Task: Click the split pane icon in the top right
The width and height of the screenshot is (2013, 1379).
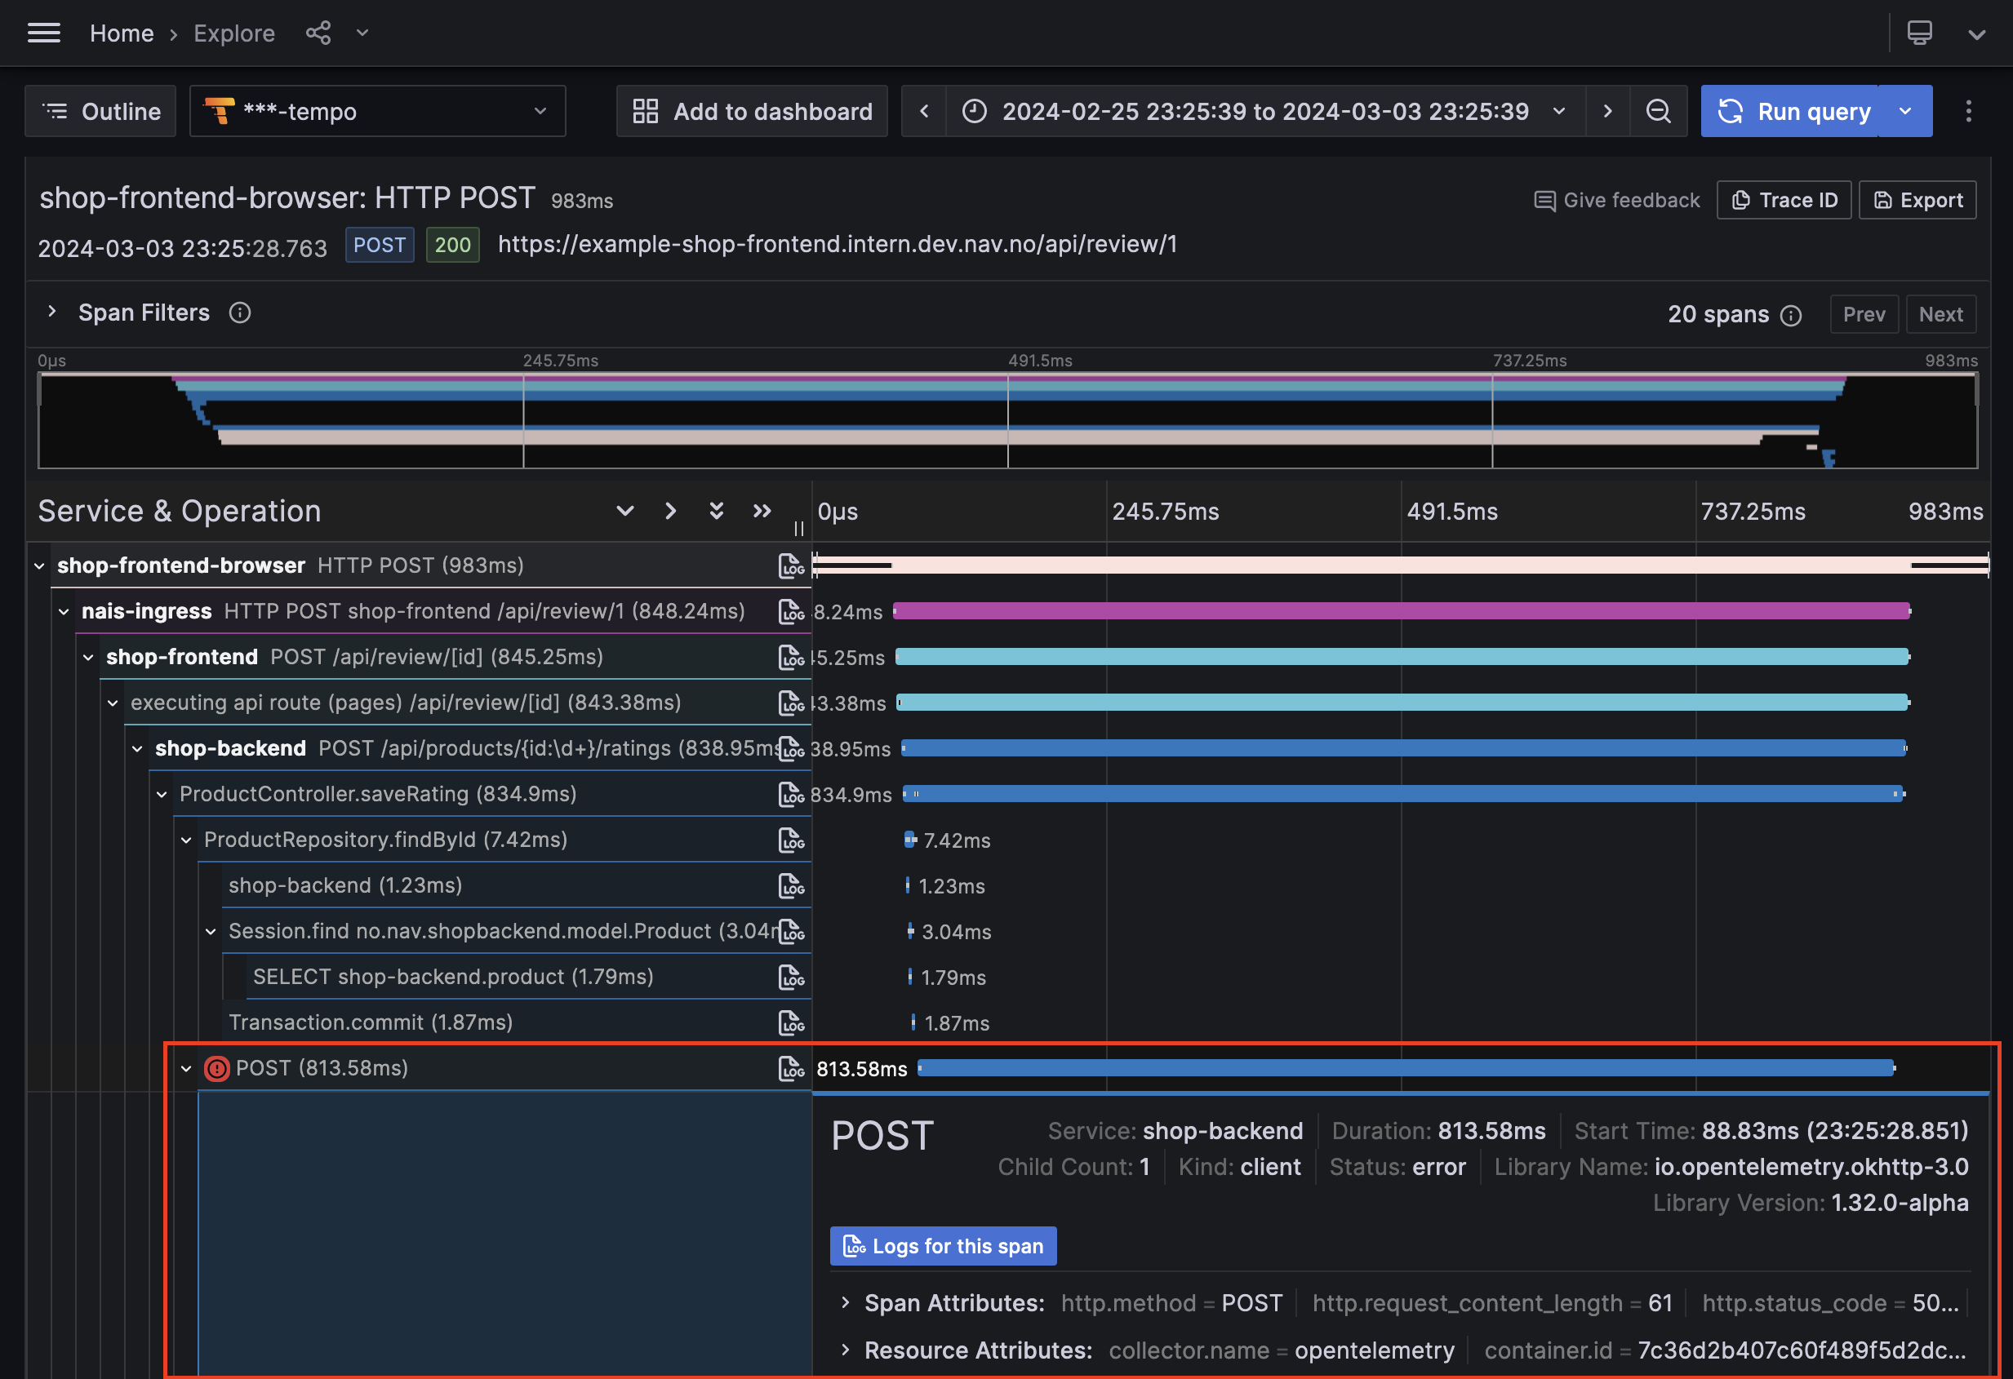Action: pos(1919,31)
